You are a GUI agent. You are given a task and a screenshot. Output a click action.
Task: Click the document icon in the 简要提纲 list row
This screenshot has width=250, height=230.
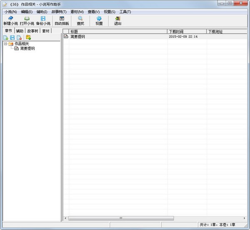tap(66, 37)
